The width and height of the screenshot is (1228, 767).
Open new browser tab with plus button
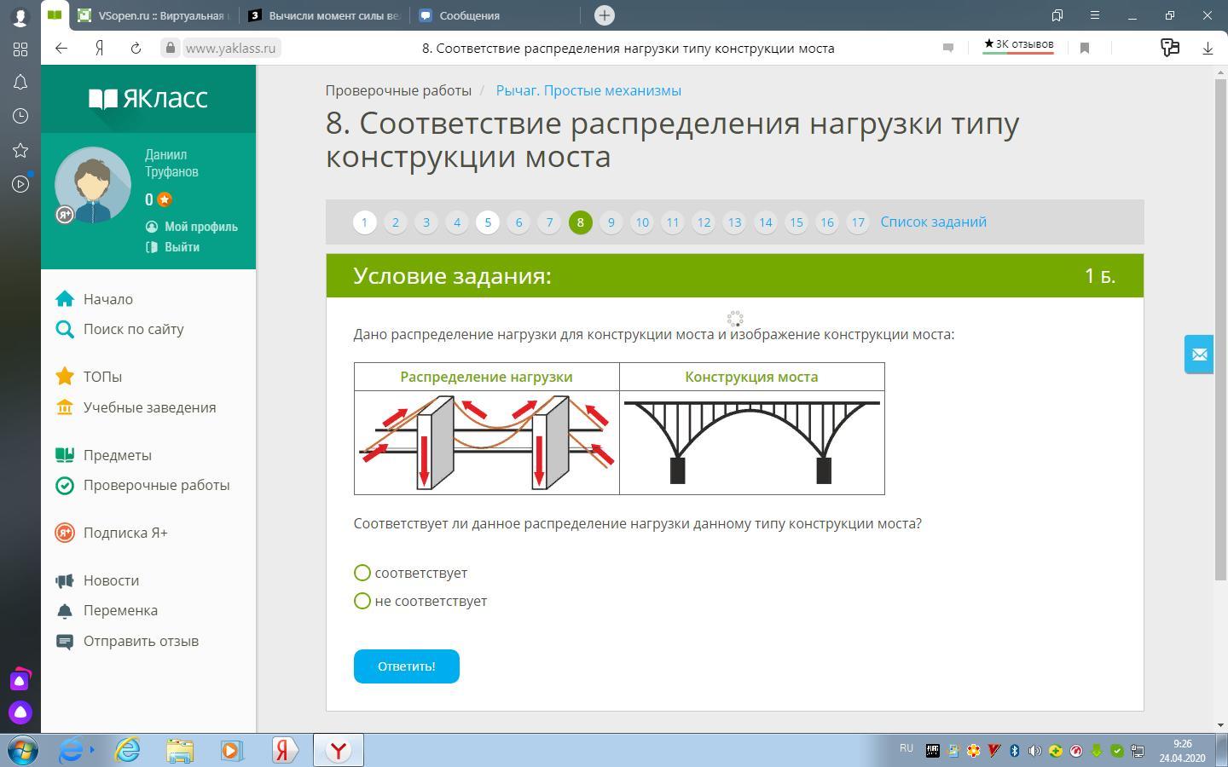point(604,15)
